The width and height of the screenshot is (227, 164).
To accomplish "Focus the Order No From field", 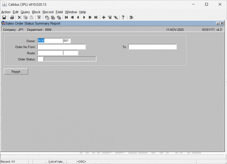I will coord(61,47).
